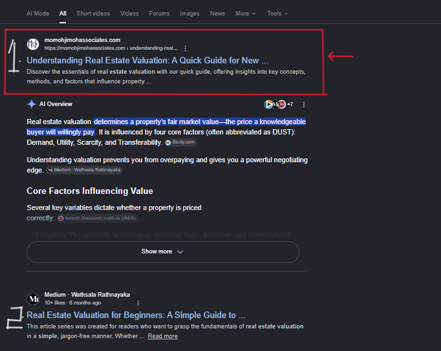
Task: Open the Medium Wathsala Rathnayaka source chip
Action: click(x=84, y=170)
